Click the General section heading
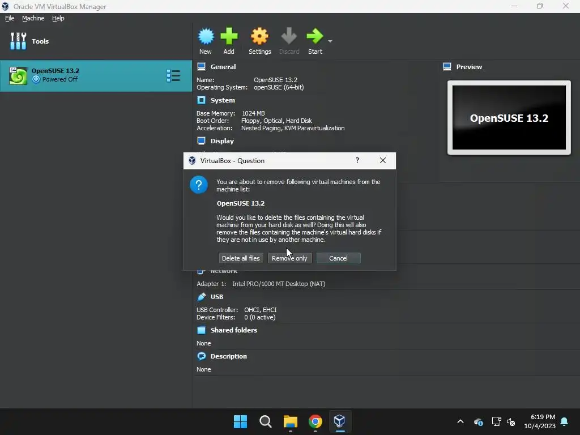Screen dimensions: 580x435 tap(223, 67)
